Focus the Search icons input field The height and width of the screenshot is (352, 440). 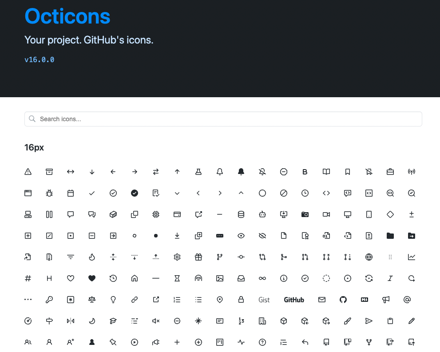(x=223, y=119)
